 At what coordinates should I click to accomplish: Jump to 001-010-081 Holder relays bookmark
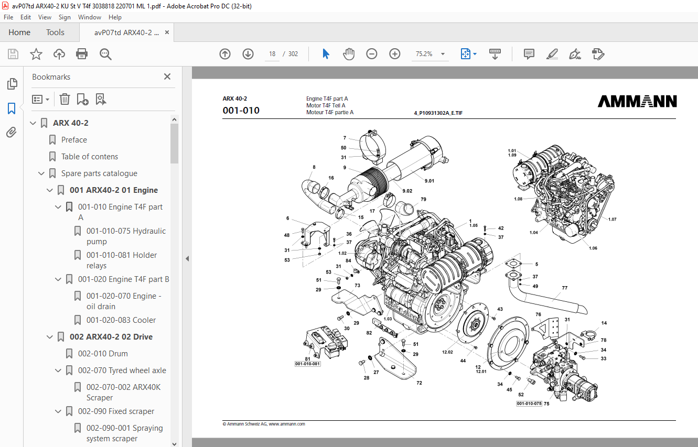pos(122,260)
